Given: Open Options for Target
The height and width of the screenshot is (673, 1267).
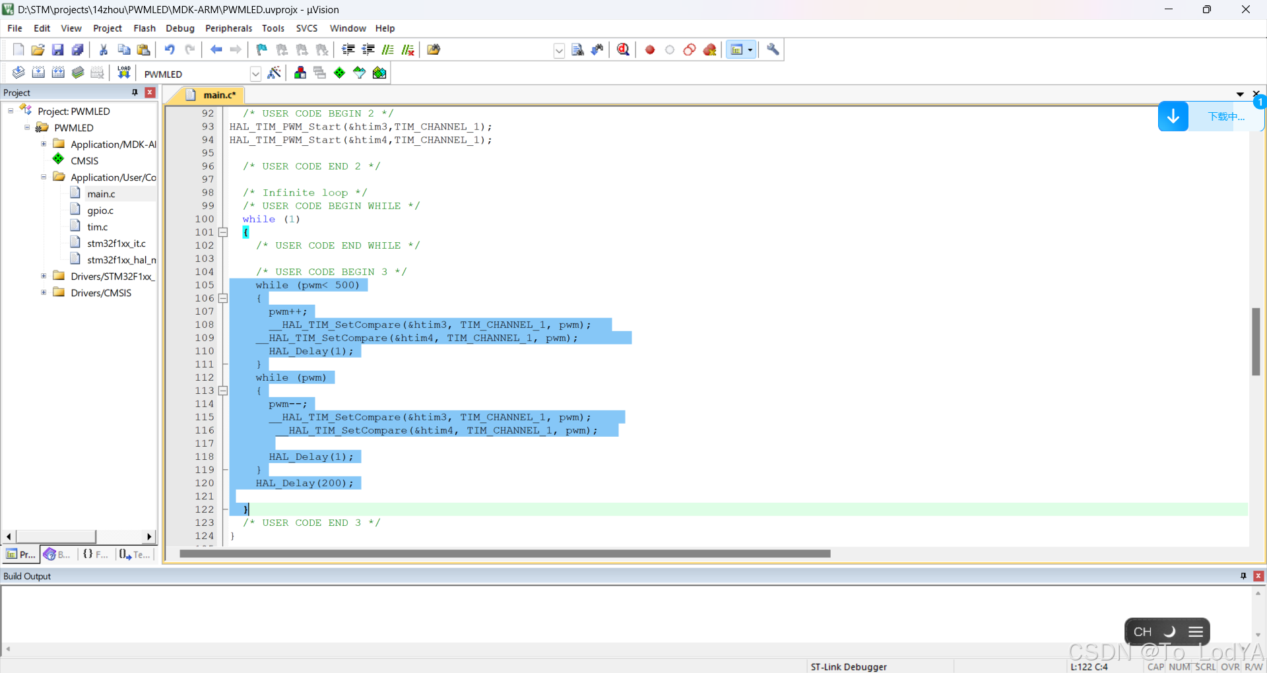Looking at the screenshot, I should (x=275, y=73).
